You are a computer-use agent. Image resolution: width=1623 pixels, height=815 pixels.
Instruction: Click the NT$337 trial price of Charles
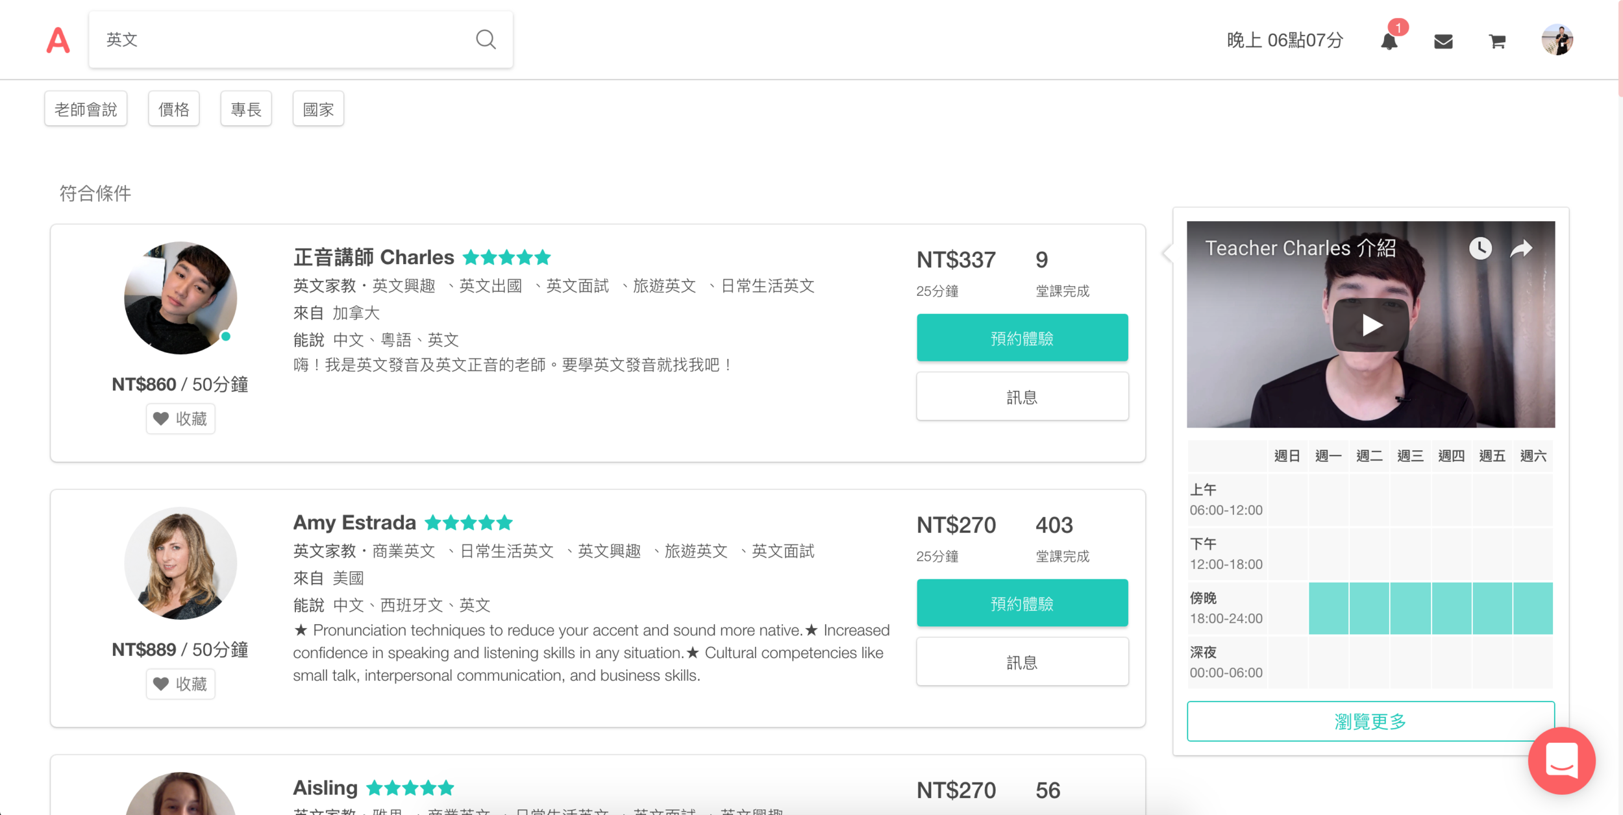[956, 260]
